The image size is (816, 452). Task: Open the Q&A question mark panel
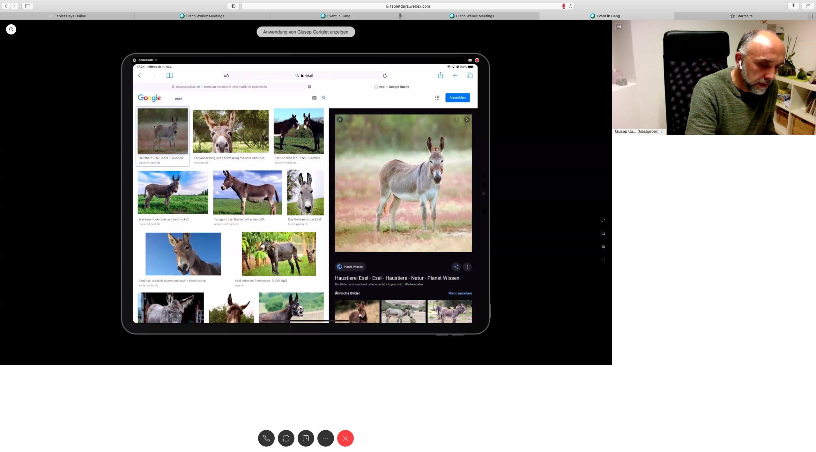tap(306, 438)
